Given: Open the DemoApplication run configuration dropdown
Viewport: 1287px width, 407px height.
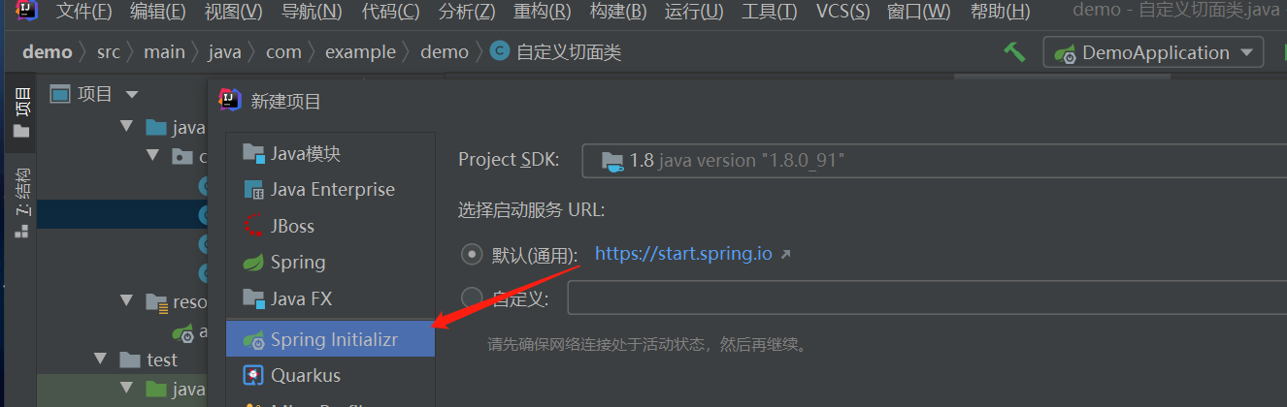Looking at the screenshot, I should 1153,52.
